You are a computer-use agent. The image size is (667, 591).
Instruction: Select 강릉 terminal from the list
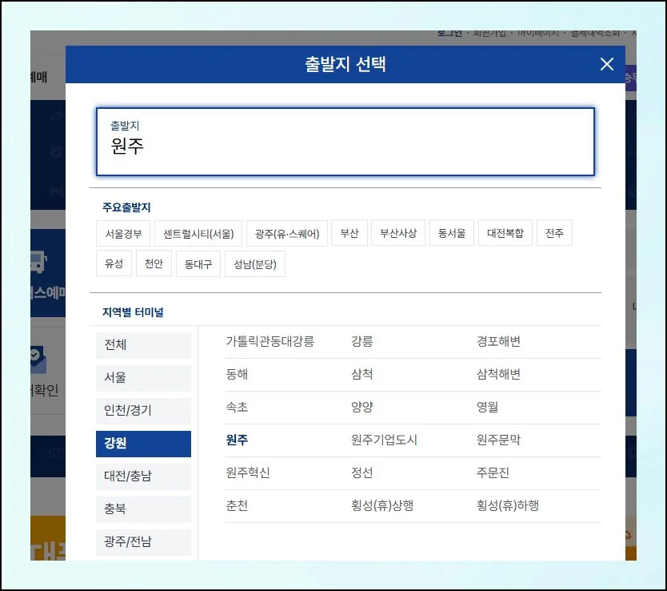coord(361,340)
